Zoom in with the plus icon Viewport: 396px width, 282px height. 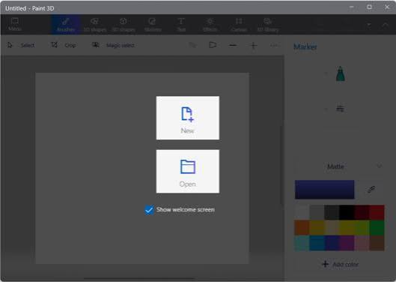[254, 46]
